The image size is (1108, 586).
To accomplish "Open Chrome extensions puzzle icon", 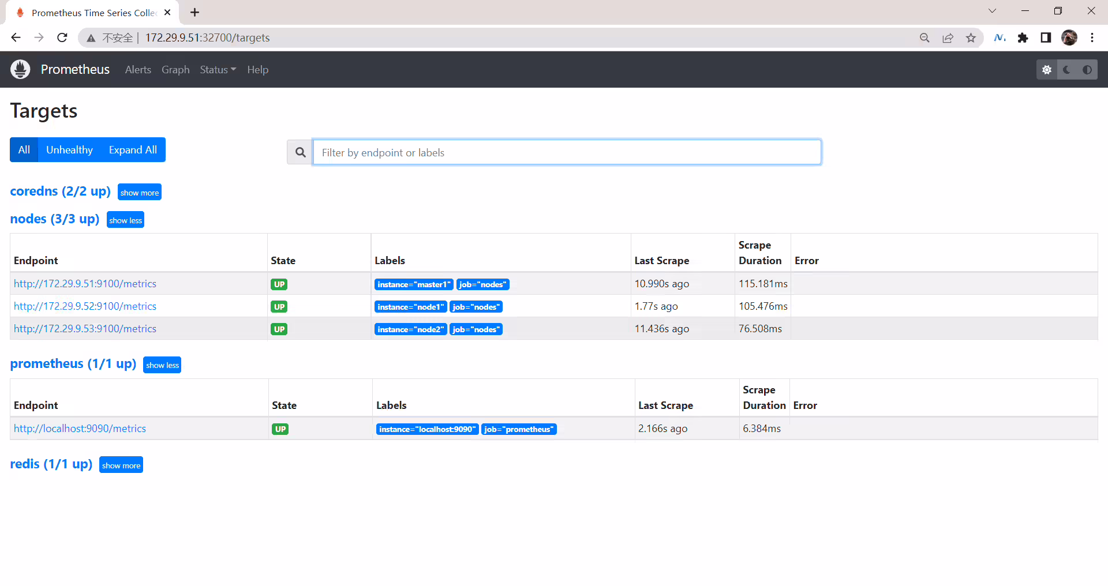I will [1023, 38].
